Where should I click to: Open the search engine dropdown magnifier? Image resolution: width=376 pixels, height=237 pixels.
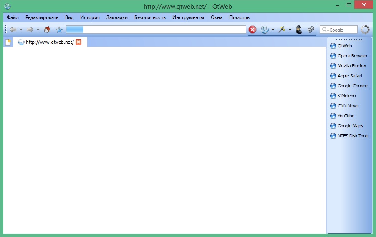pos(325,30)
